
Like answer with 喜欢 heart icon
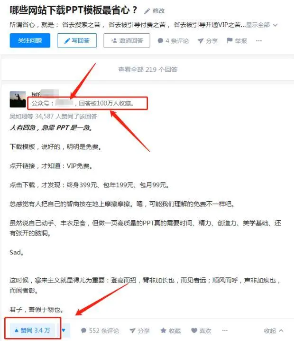coord(201,331)
